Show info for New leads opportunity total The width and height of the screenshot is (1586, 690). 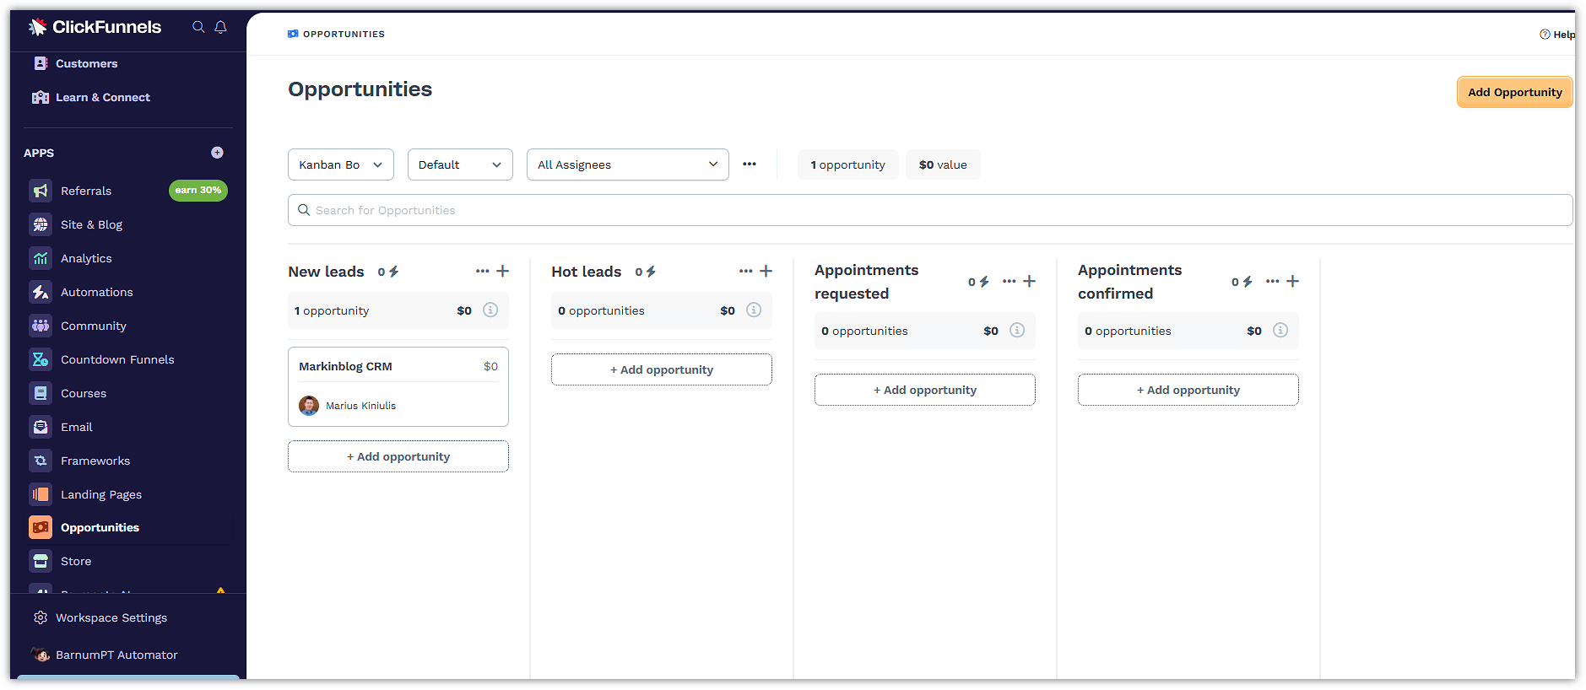tap(490, 310)
